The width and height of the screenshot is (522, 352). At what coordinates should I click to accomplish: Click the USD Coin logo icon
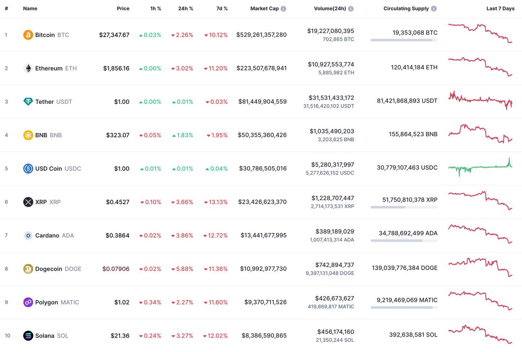pyautogui.click(x=28, y=169)
